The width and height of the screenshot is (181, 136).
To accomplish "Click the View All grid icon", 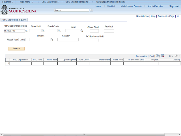I will click(157, 56).
